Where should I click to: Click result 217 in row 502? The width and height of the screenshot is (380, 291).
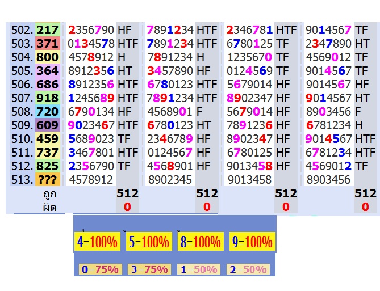coord(48,29)
